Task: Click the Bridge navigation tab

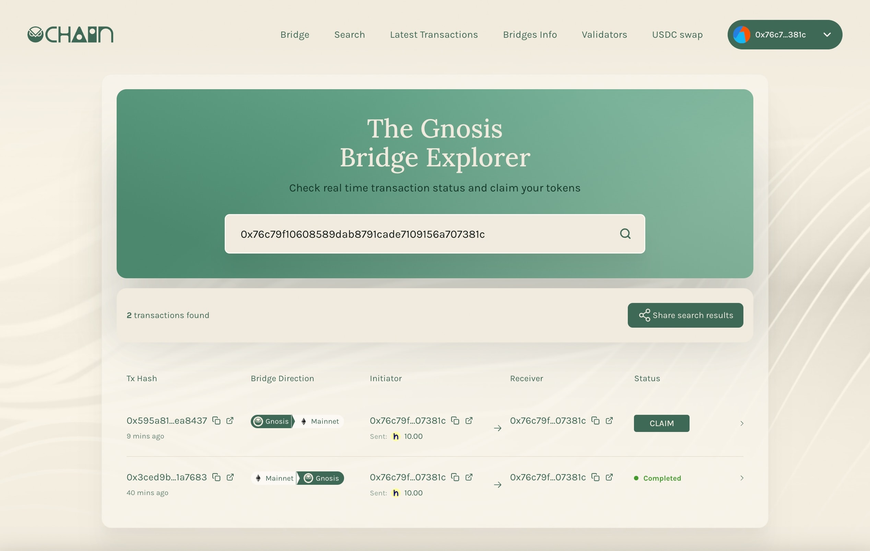Action: pos(294,34)
